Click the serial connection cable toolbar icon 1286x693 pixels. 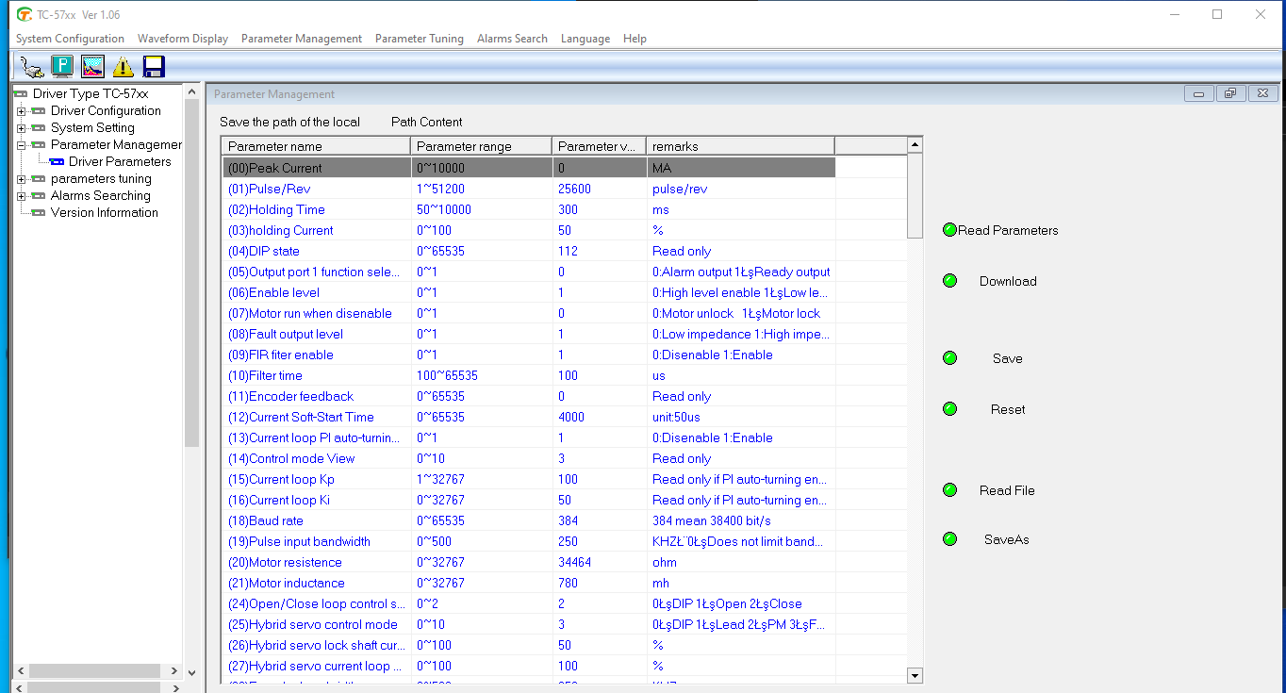pos(31,66)
